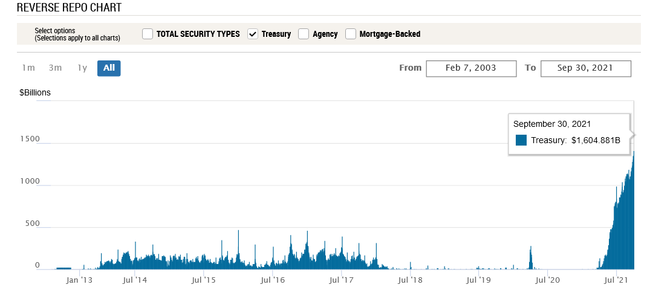The width and height of the screenshot is (650, 299).
Task: Choose the 1y time range
Action: tap(82, 68)
